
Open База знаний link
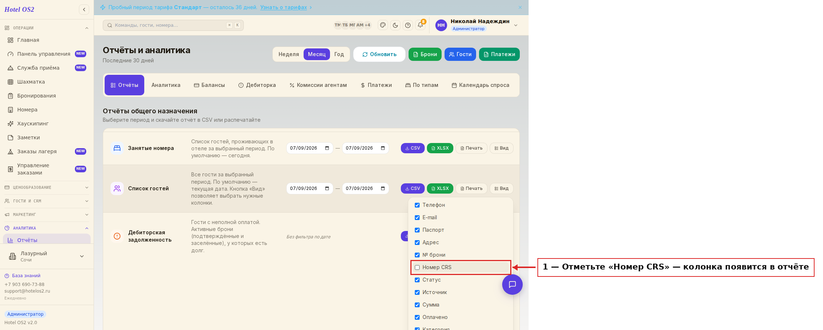23,276
